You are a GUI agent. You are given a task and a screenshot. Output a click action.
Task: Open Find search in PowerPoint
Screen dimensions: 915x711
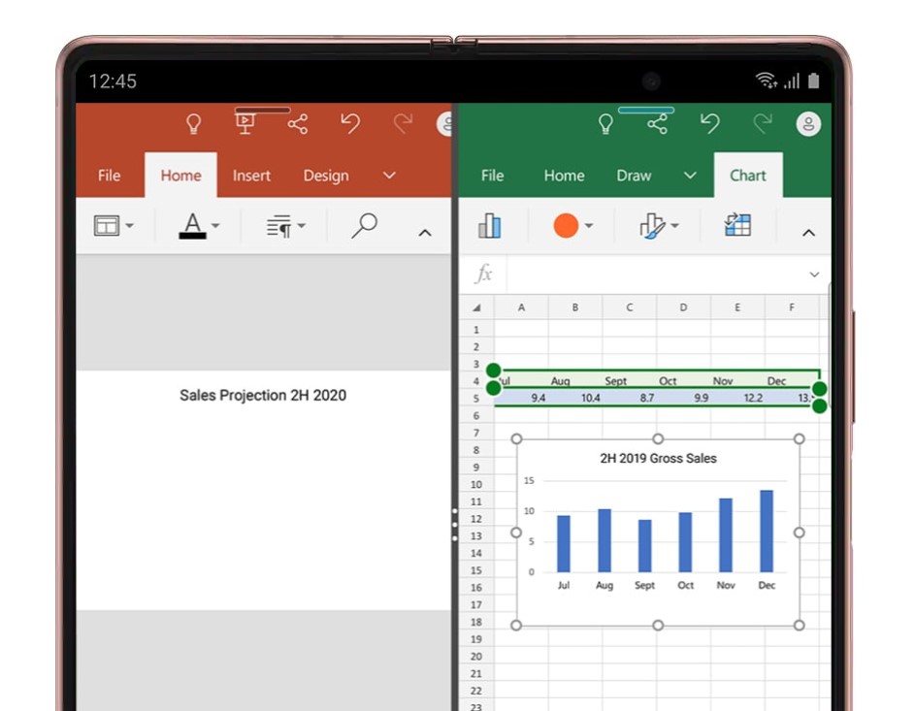364,225
